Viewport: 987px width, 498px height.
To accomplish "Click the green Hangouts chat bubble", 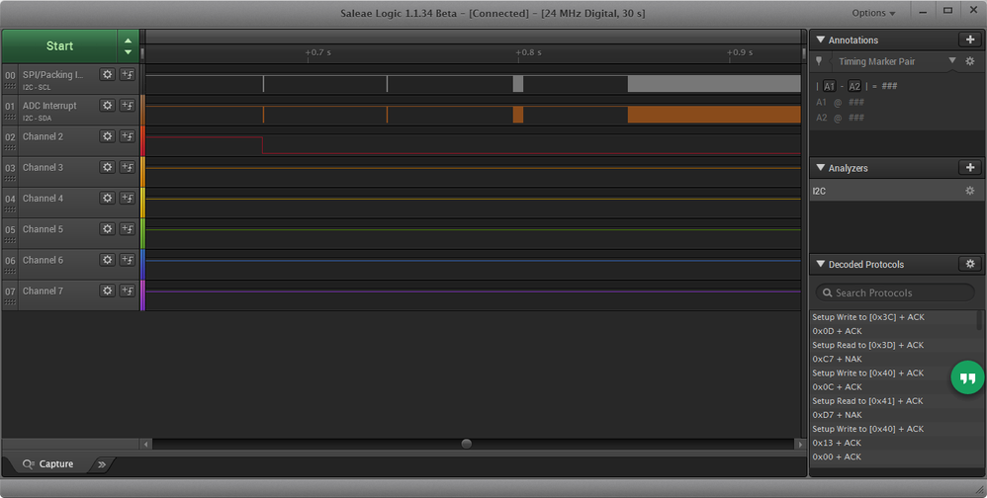I will click(x=967, y=377).
